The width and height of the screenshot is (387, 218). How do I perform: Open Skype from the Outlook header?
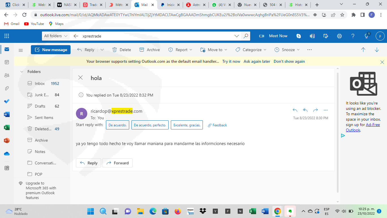click(299, 36)
